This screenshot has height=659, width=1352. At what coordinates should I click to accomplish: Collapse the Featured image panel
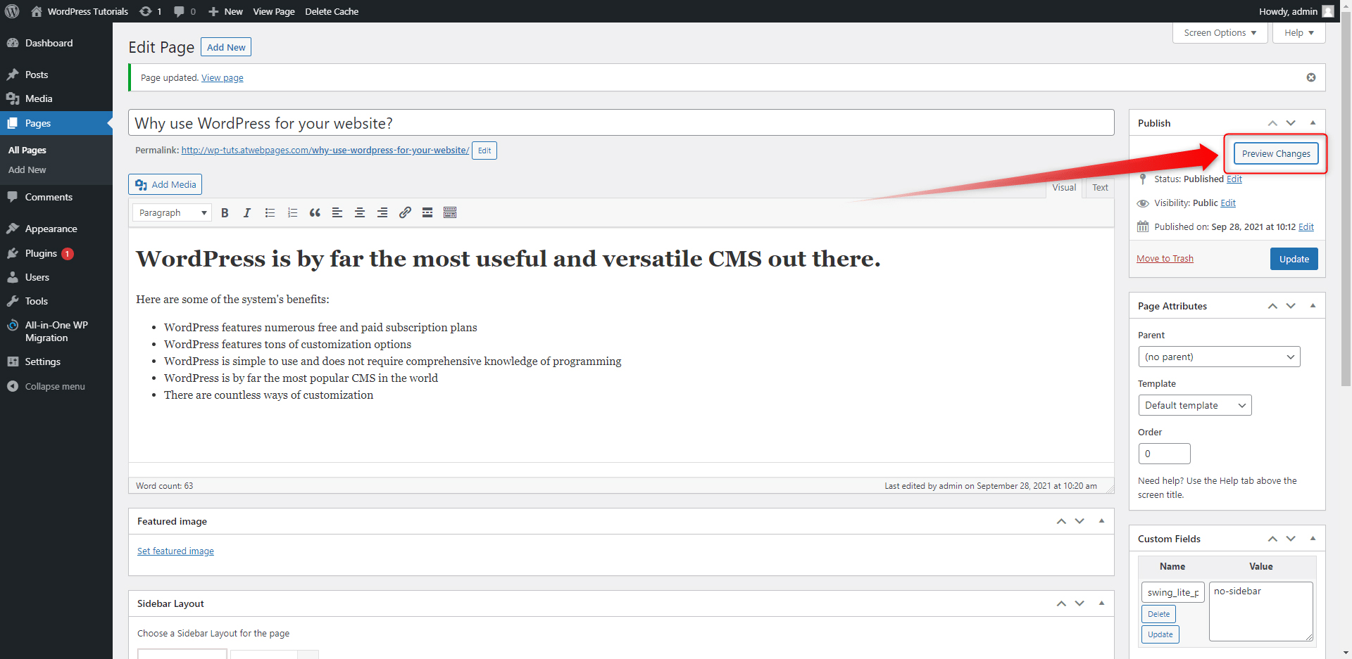(x=1101, y=520)
